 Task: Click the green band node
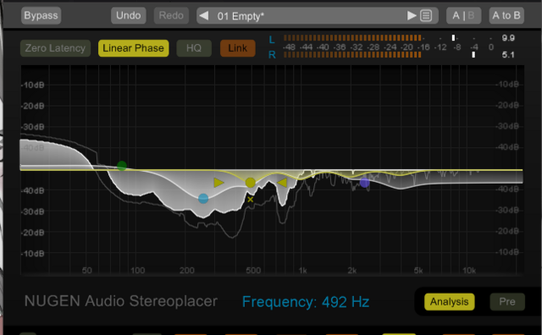tap(122, 166)
